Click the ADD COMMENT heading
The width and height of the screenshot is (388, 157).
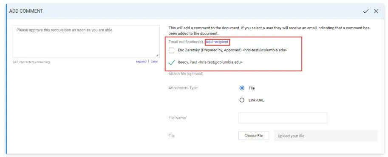[x=26, y=11]
